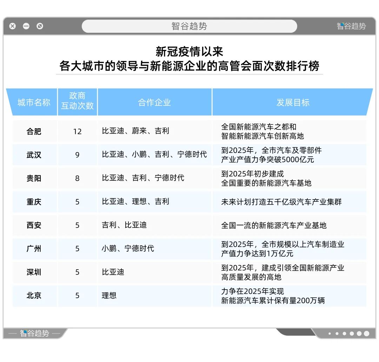379x362 pixels.
Task: Click the value 5 in 西安 row
Action: [x=77, y=225]
